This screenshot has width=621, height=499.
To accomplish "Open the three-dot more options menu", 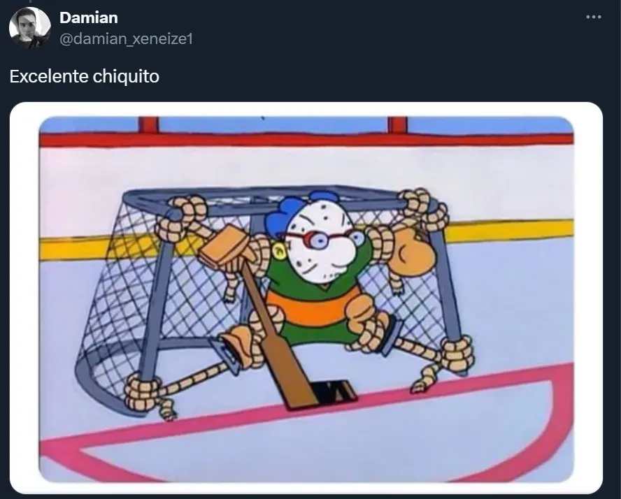I will 593,17.
